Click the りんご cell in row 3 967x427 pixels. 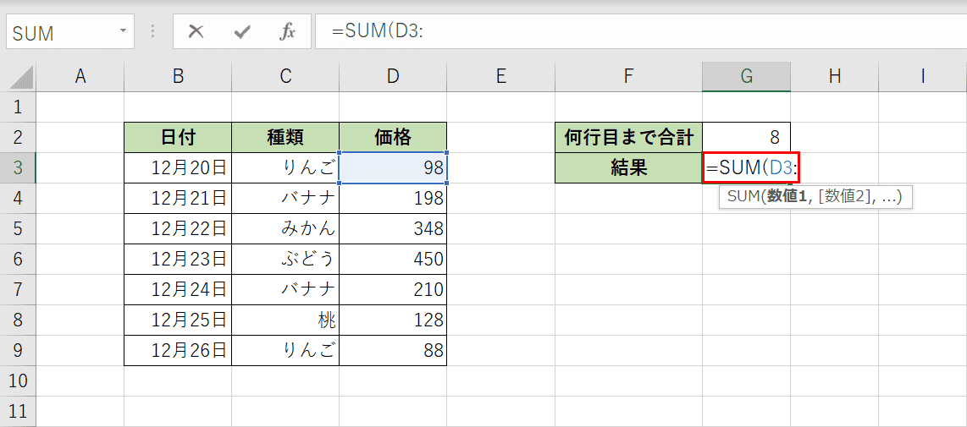[285, 167]
